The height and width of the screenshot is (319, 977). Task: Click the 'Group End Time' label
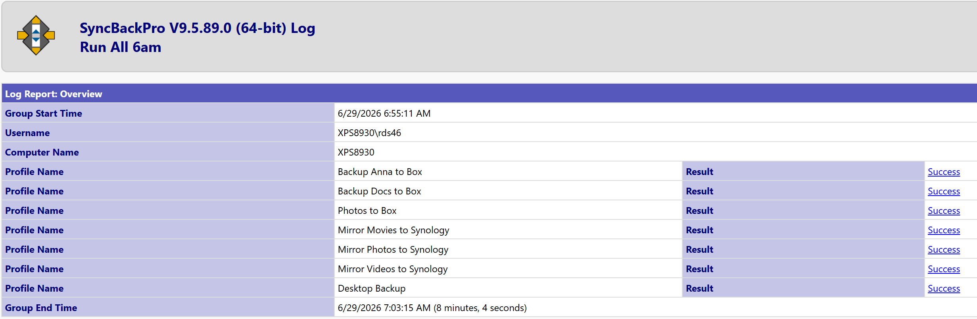pyautogui.click(x=41, y=308)
